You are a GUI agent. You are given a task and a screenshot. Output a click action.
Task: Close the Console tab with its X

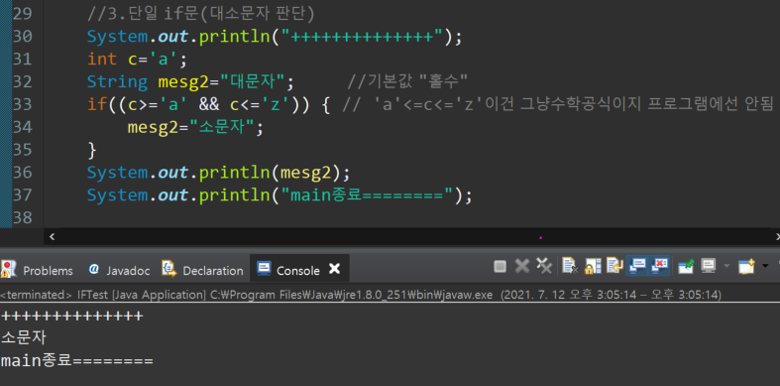coord(335,270)
